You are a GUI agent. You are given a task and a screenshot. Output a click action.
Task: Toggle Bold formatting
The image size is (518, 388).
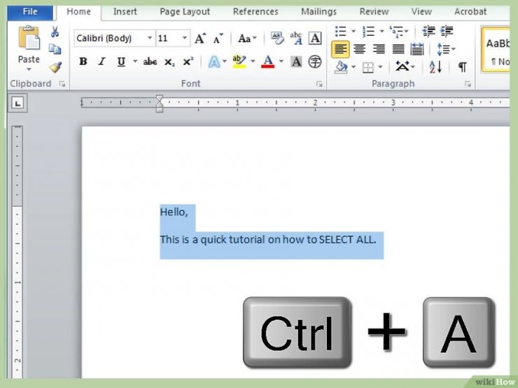[83, 62]
